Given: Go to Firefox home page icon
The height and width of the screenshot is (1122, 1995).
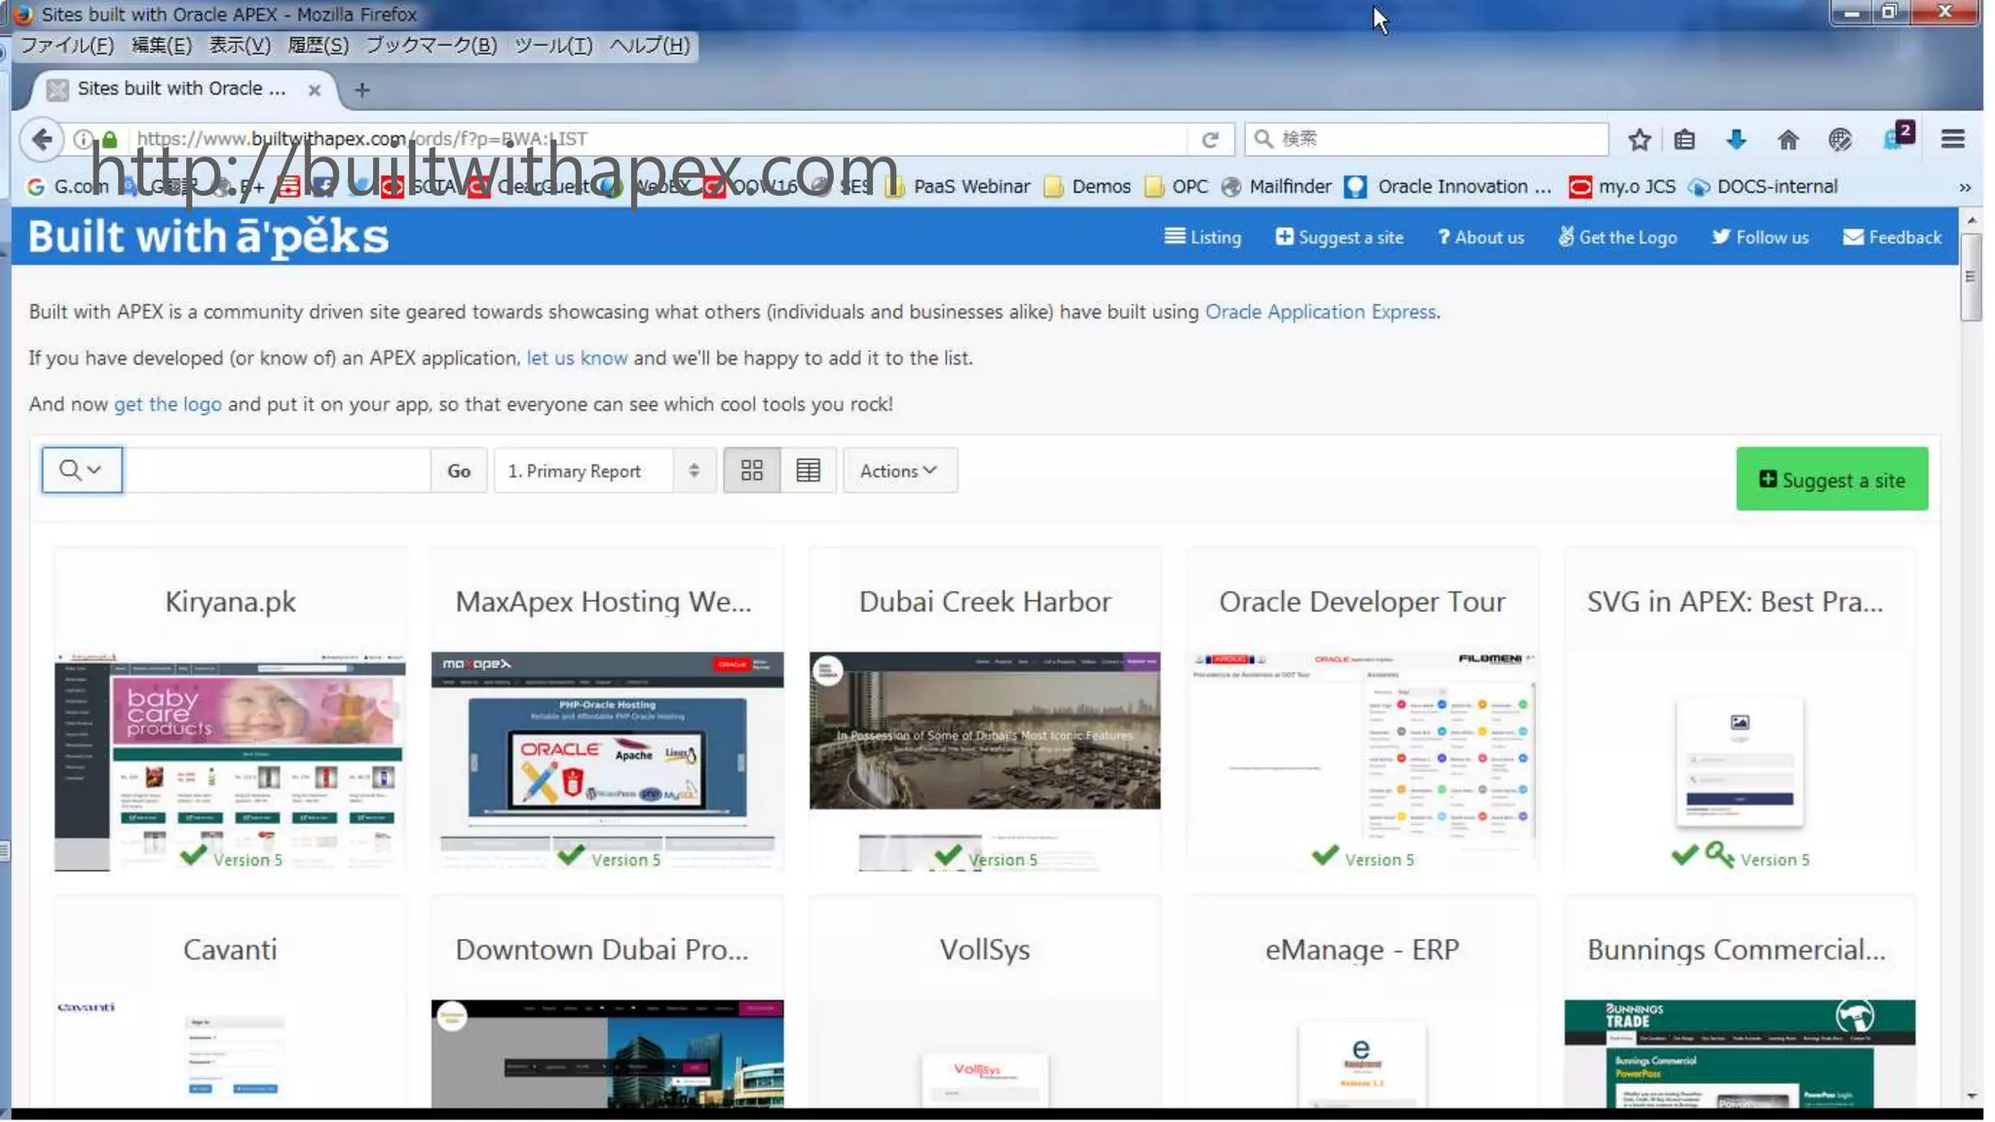Looking at the screenshot, I should point(1788,139).
